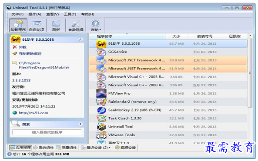Switch to the 应用程序 tab
The image size is (258, 161).
(20, 148)
